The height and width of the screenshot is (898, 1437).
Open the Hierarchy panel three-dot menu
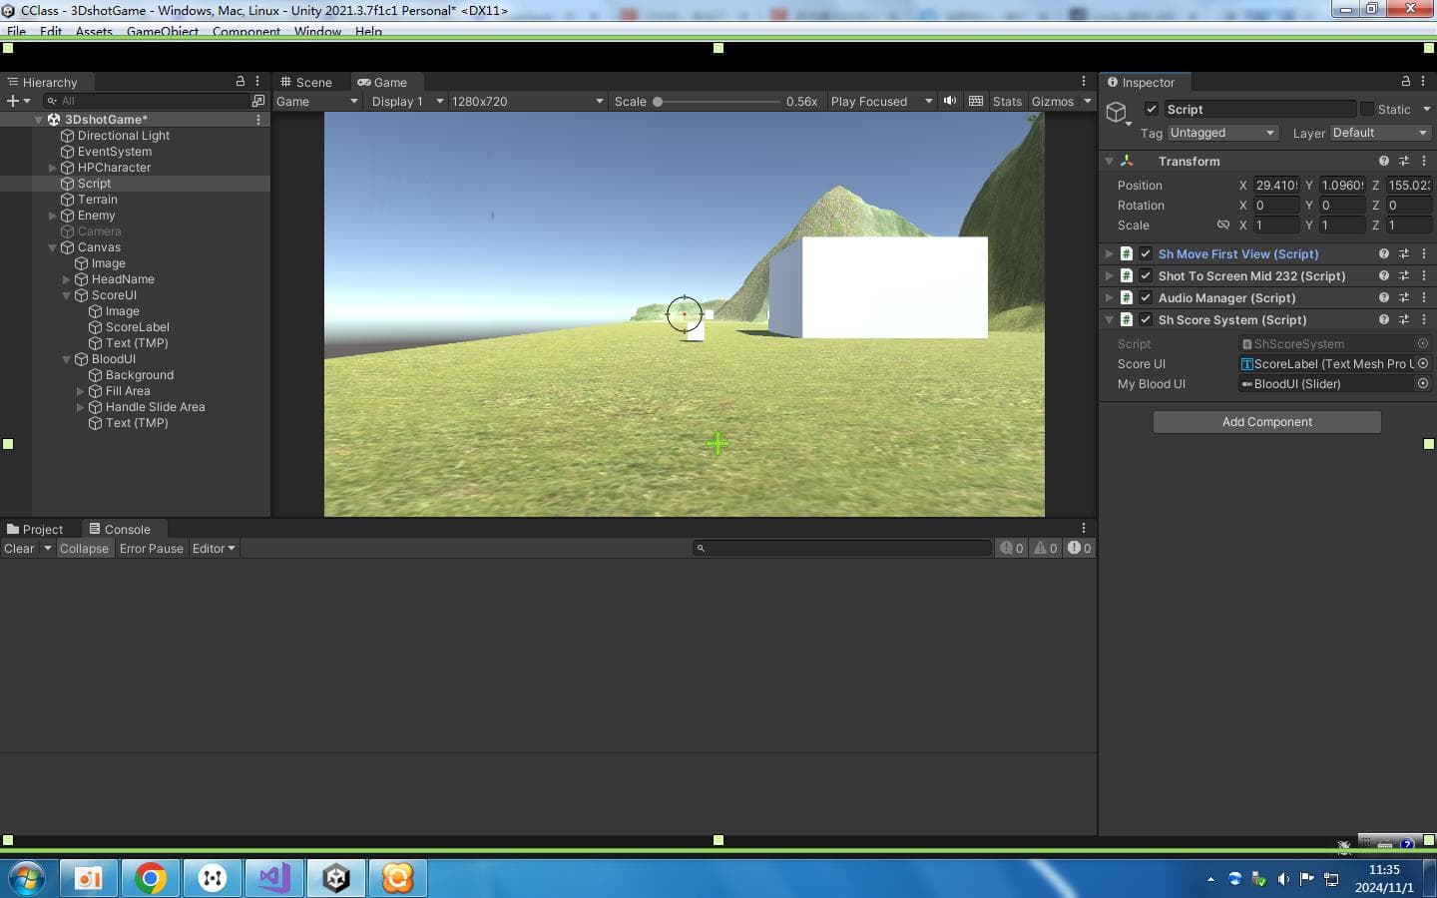tap(257, 81)
